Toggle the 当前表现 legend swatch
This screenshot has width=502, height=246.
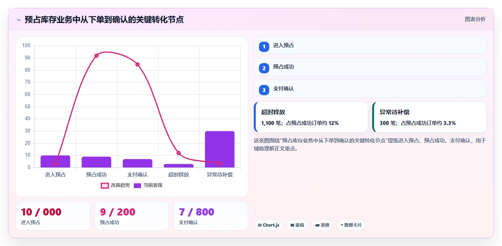(x=137, y=185)
